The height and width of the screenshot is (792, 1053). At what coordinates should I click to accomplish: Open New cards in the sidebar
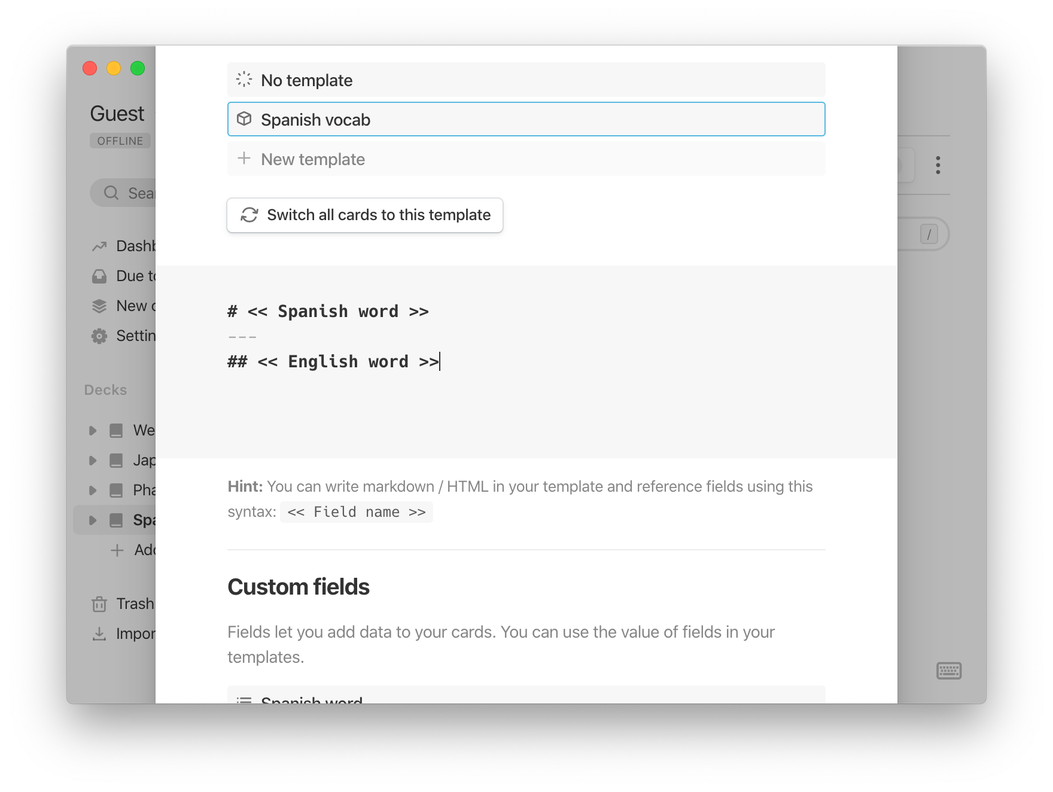pyautogui.click(x=123, y=306)
